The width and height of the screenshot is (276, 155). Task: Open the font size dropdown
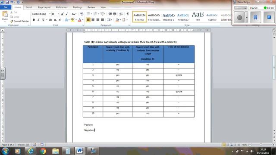pyautogui.click(x=59, y=14)
